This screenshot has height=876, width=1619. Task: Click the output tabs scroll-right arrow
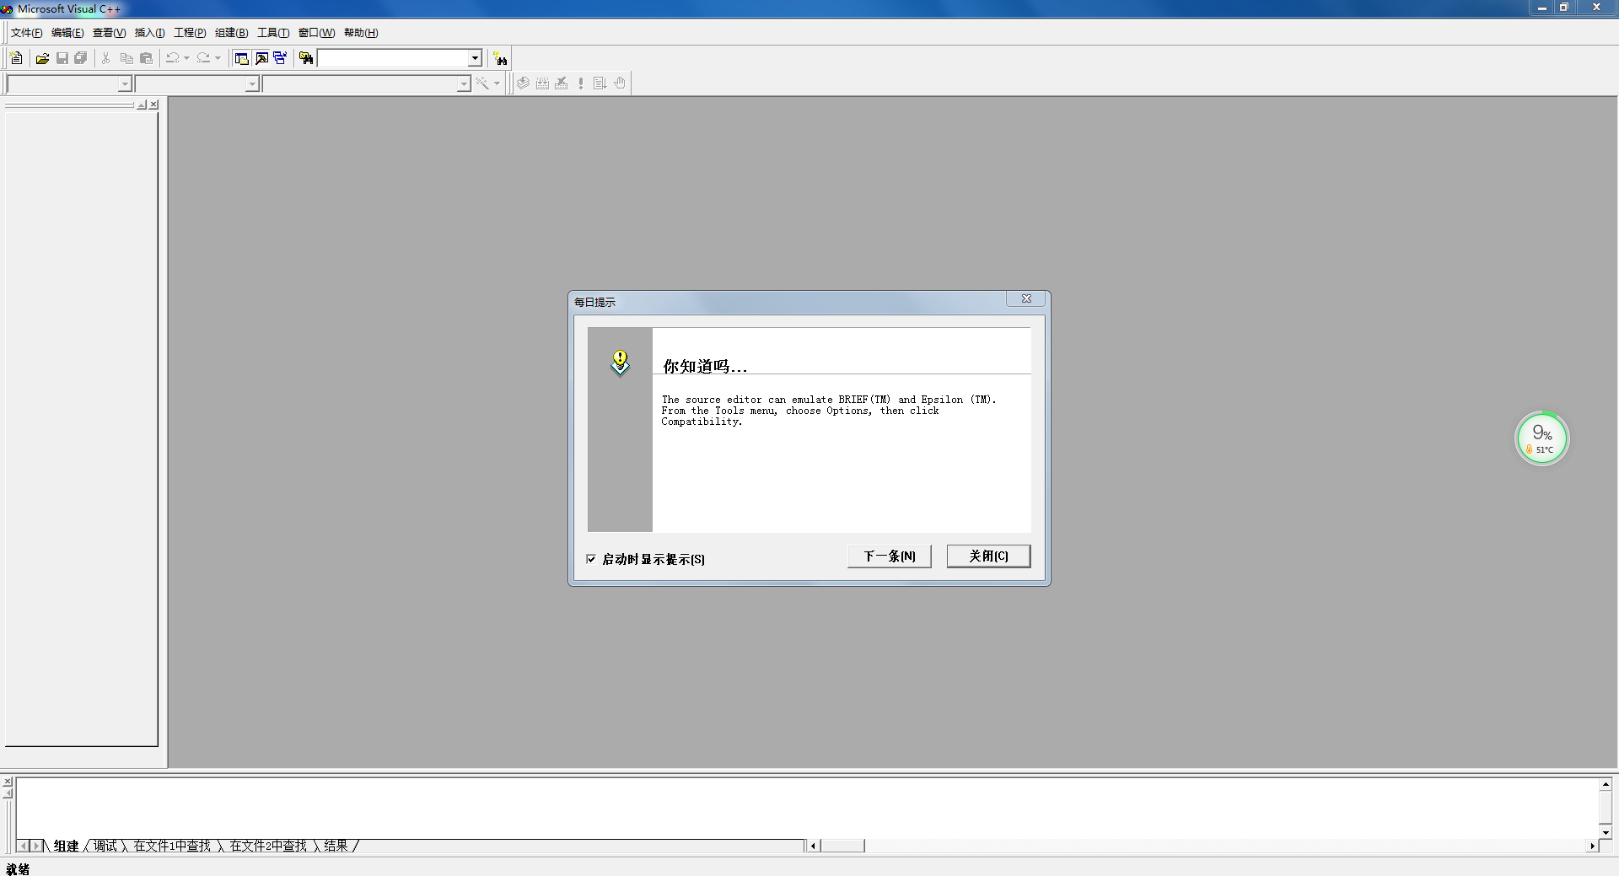[36, 846]
